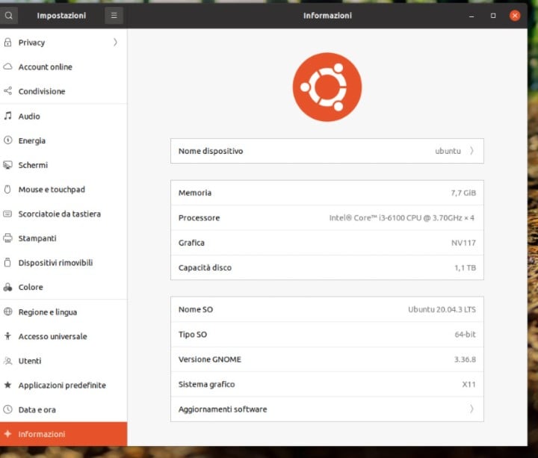Click the Intel Core i3-6100 processor text

click(x=401, y=218)
